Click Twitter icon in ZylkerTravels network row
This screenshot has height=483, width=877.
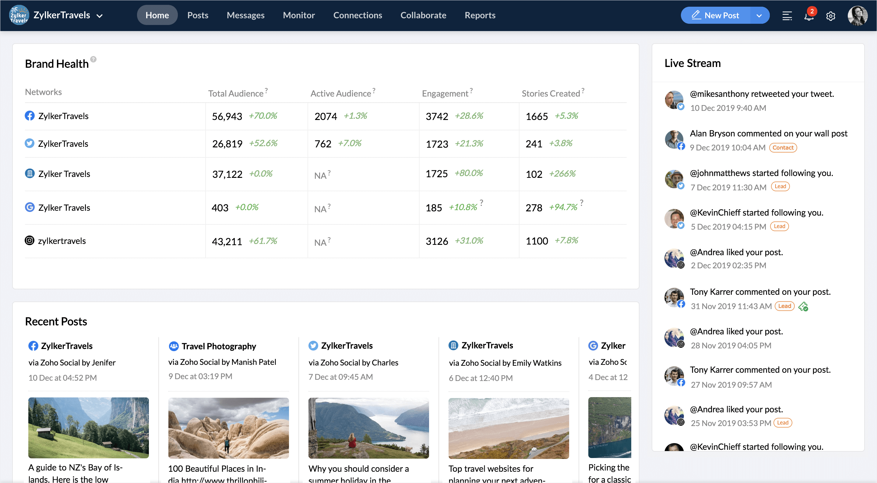click(30, 143)
